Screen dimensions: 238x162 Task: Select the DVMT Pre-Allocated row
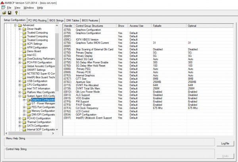pos(148,85)
